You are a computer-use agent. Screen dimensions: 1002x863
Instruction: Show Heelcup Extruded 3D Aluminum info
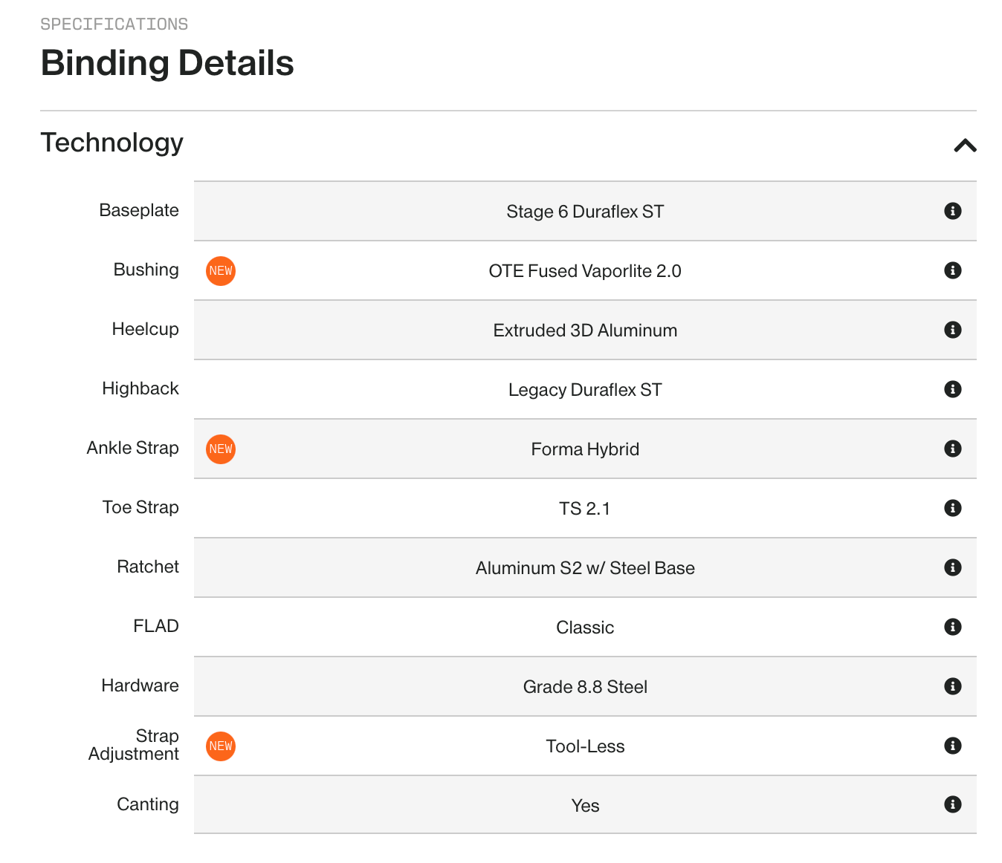[952, 330]
